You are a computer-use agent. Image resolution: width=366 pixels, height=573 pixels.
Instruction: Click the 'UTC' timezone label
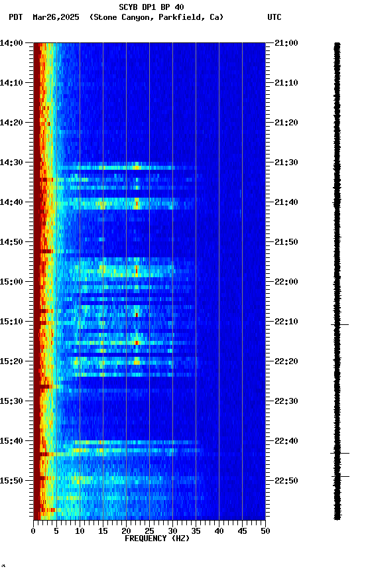click(274, 17)
